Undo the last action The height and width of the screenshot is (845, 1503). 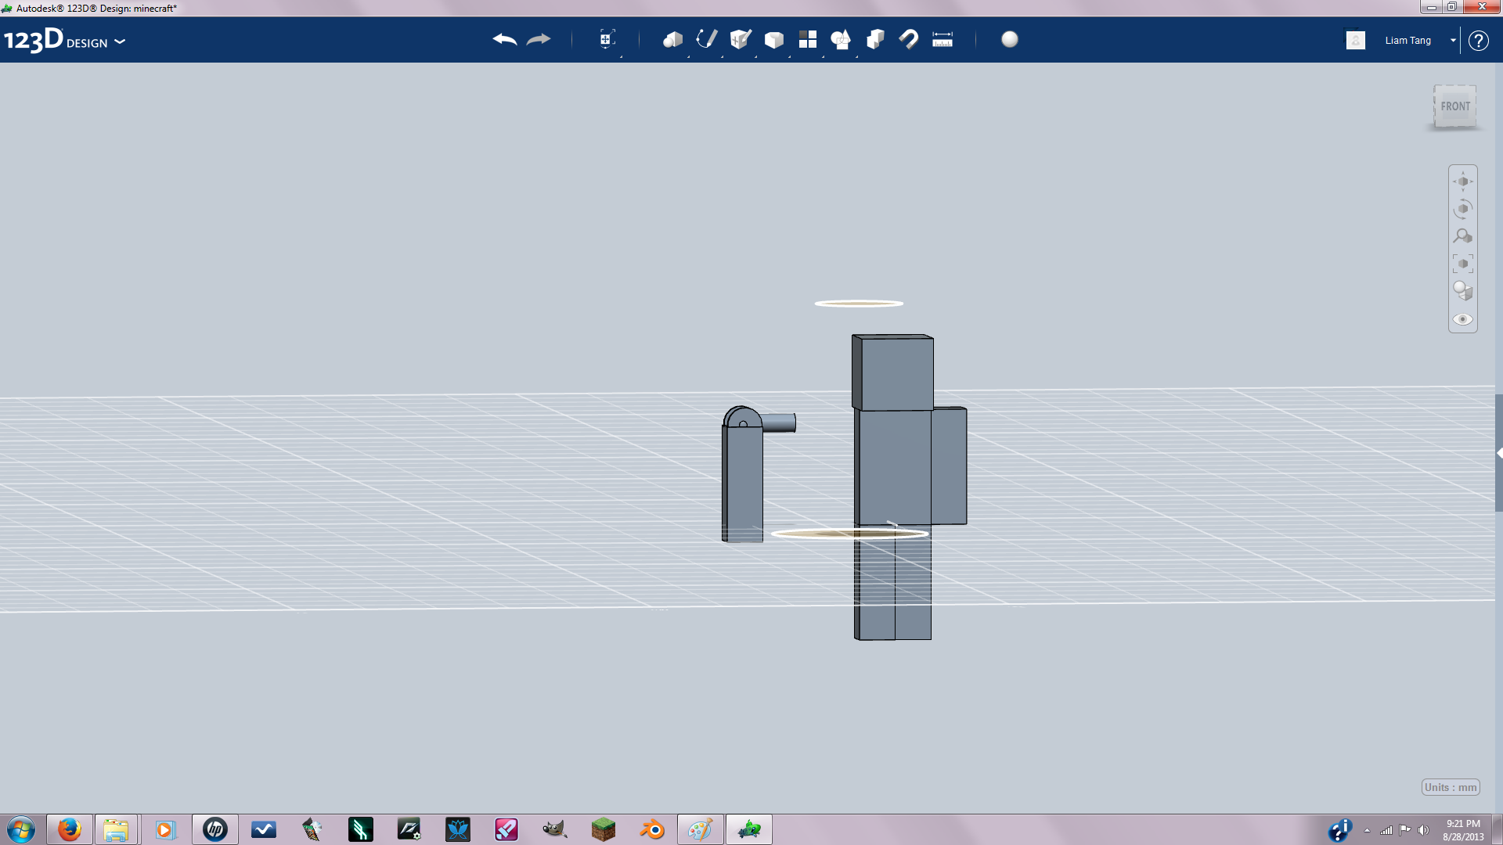pyautogui.click(x=505, y=39)
